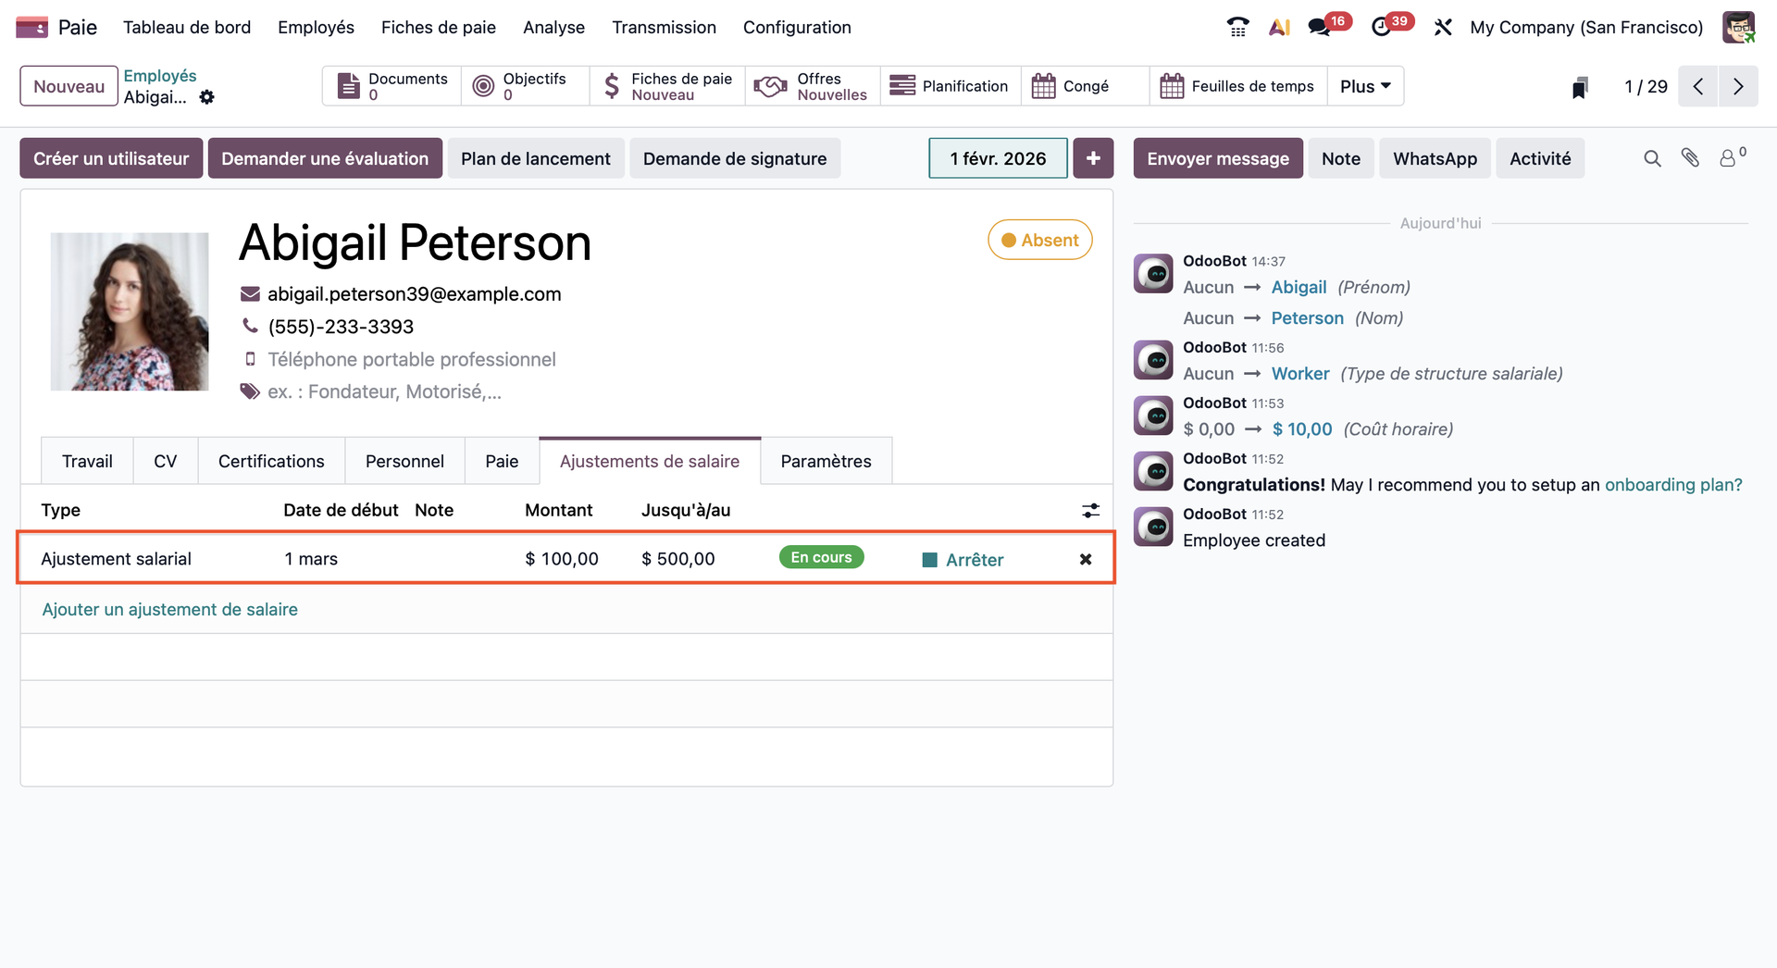Open the discuss messages icon with badge 16
The image size is (1777, 968).
click(1320, 28)
